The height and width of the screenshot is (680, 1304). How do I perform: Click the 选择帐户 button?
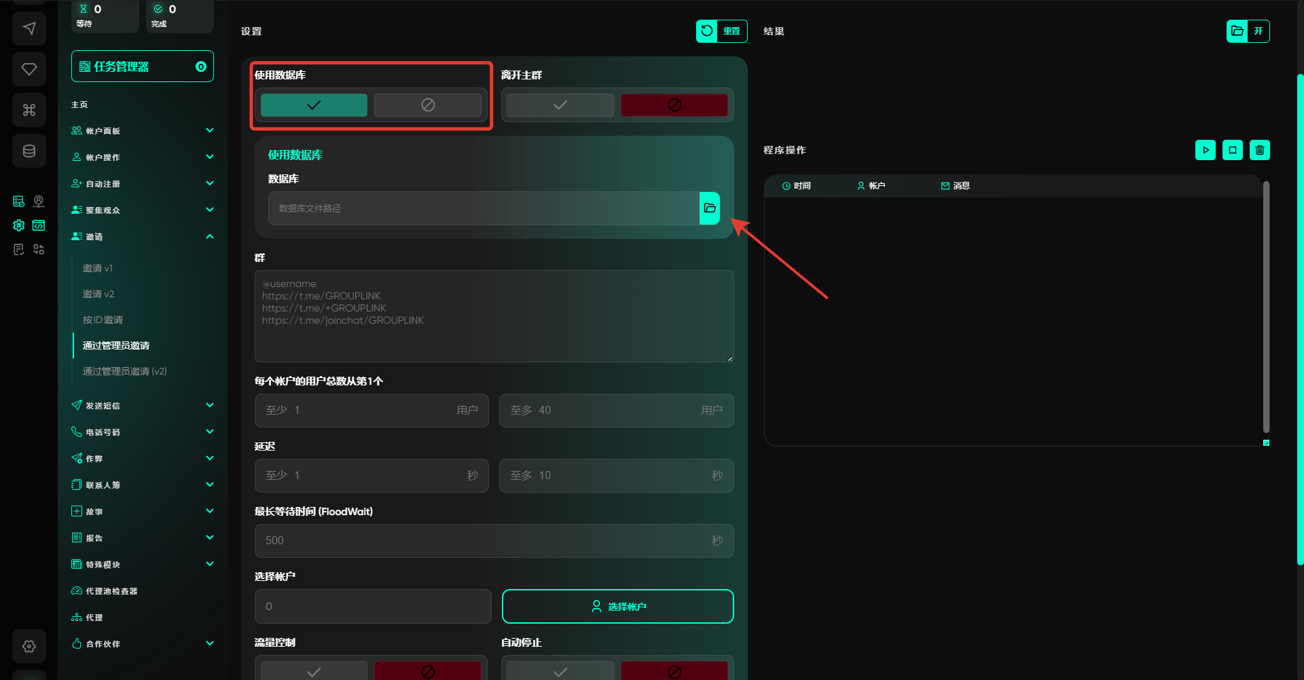617,606
